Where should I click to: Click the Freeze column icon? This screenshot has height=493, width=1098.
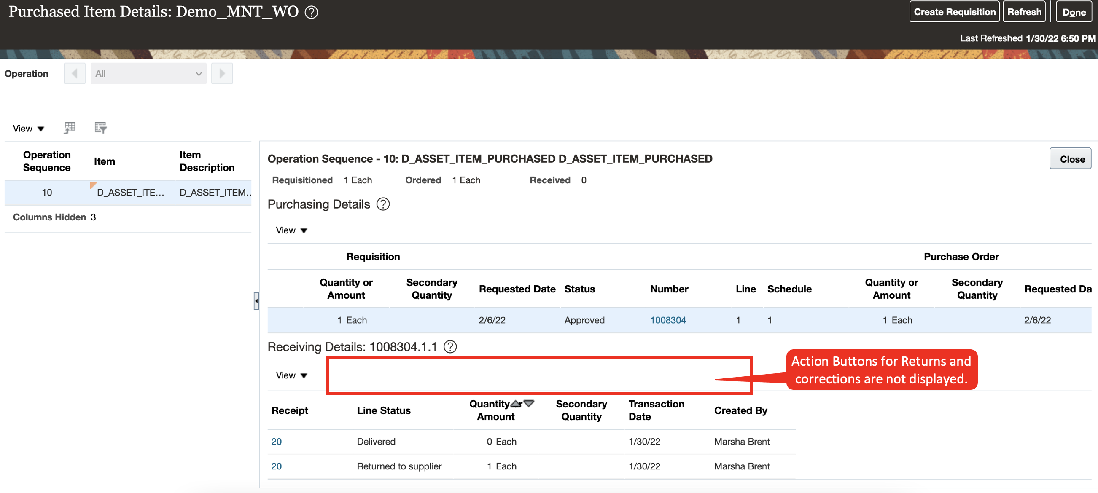70,127
